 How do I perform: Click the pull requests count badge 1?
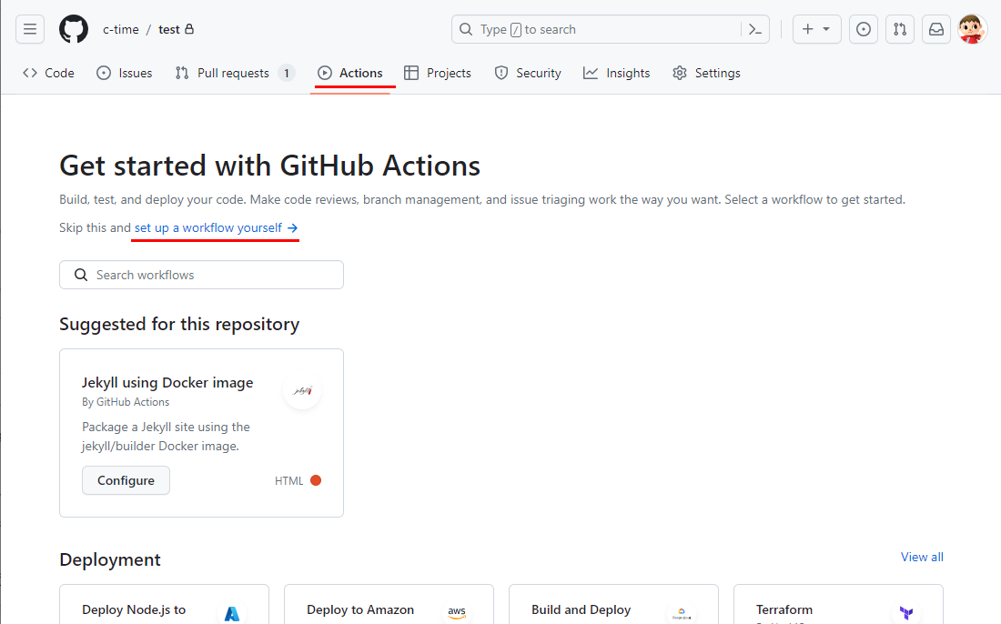(x=287, y=74)
